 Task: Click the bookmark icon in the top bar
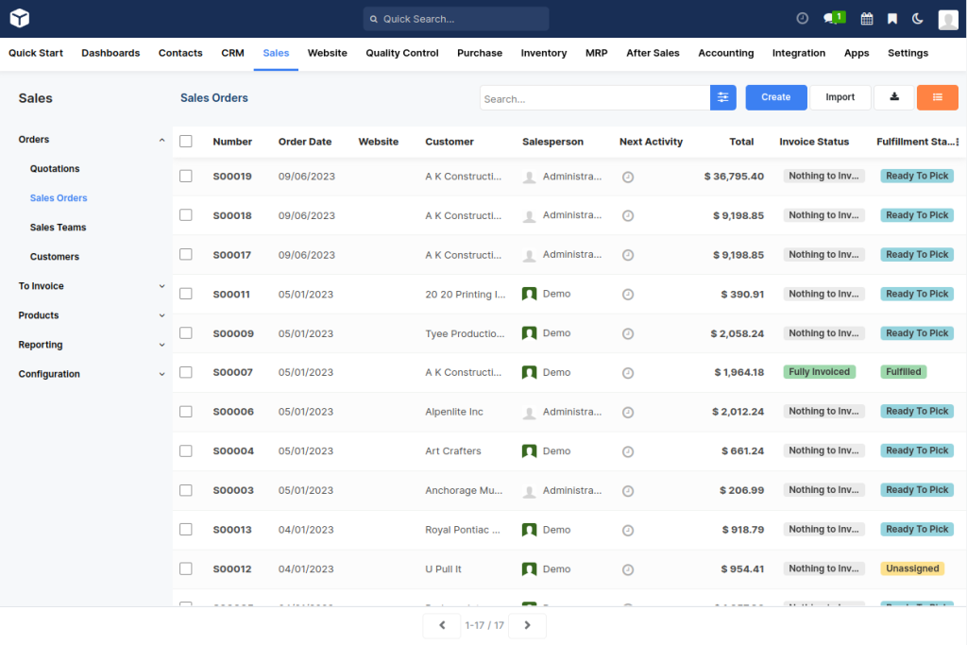[891, 18]
